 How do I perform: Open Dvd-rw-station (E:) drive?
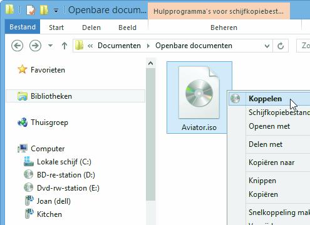68,188
